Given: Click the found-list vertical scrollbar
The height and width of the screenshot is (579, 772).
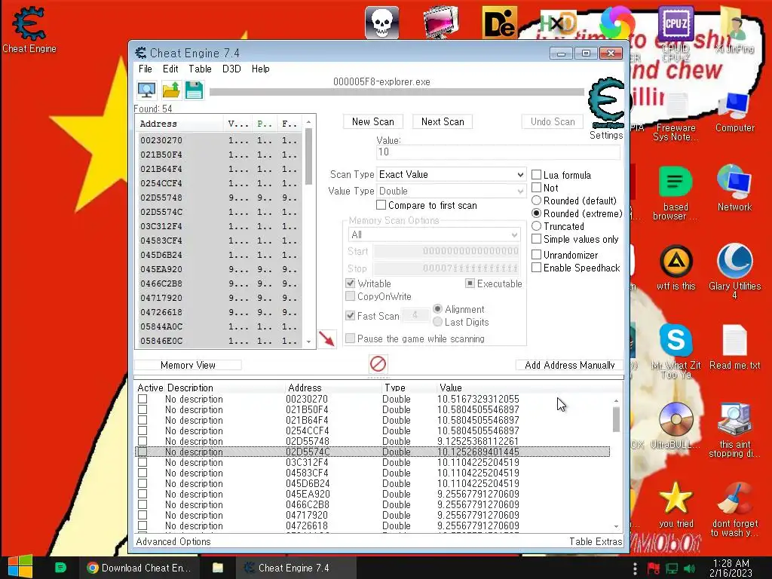Looking at the screenshot, I should pyautogui.click(x=308, y=231).
